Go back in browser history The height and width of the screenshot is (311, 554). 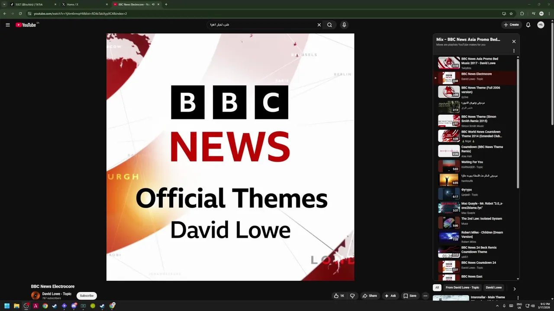tap(5, 13)
